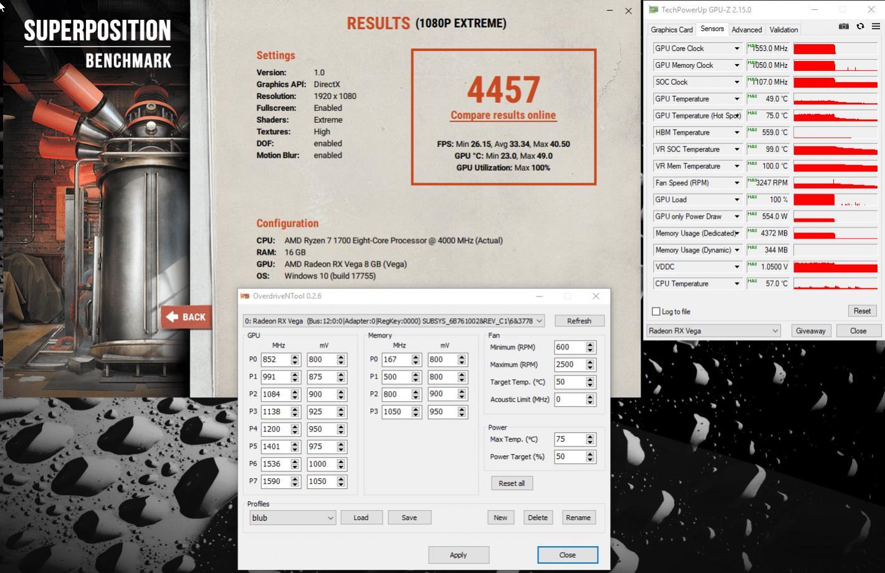
Task: Click the Target Temp stepper arrows
Action: (x=590, y=382)
